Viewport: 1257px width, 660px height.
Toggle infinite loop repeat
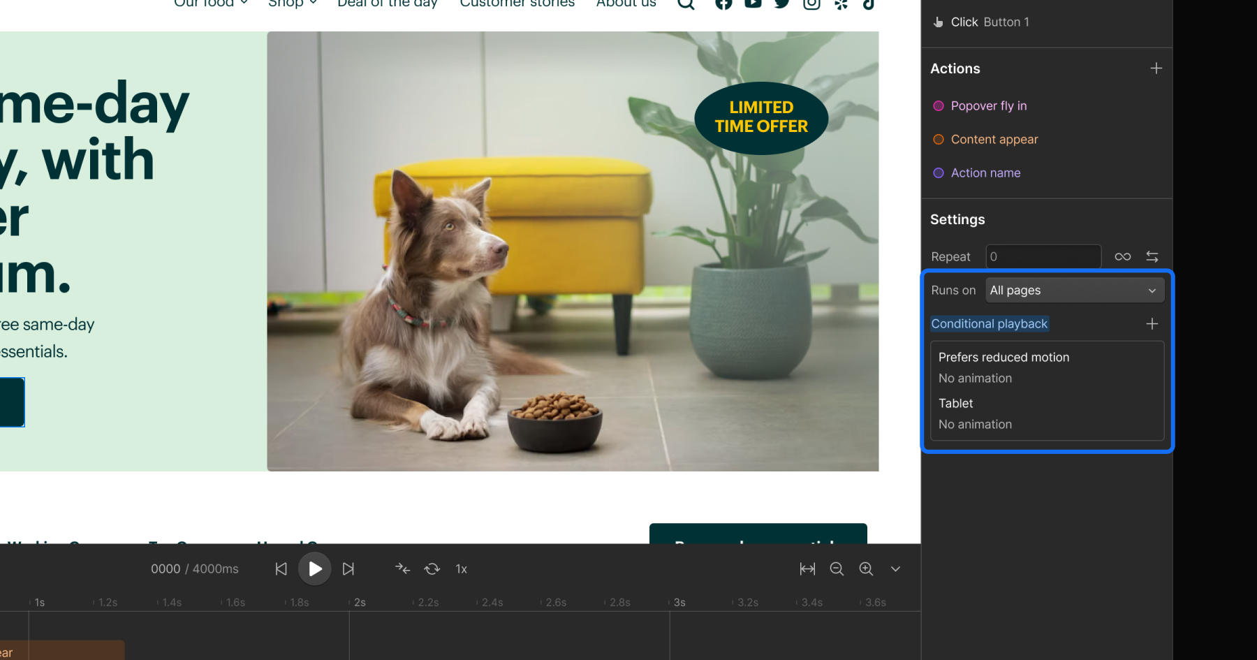pyautogui.click(x=1123, y=256)
